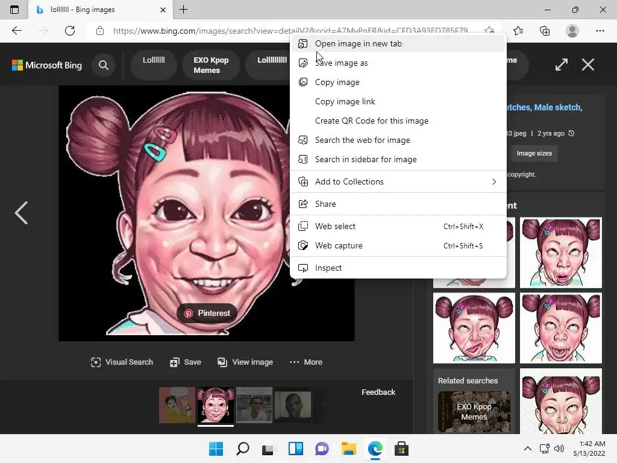Open related image with open mouth
Image resolution: width=617 pixels, height=463 pixels.
coord(561,253)
